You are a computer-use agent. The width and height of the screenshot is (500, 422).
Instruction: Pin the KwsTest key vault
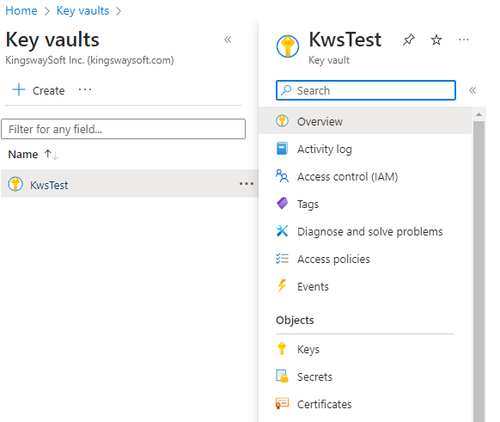(x=408, y=40)
